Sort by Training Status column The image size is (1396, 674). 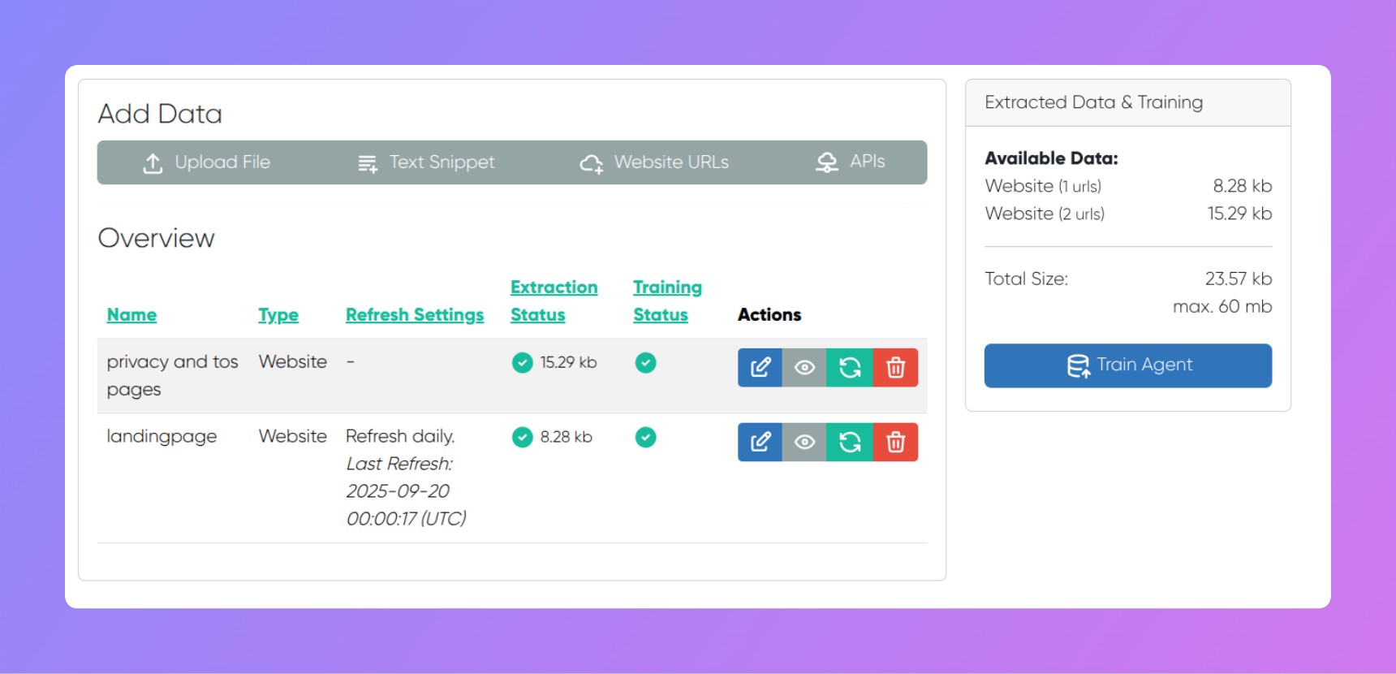(667, 301)
